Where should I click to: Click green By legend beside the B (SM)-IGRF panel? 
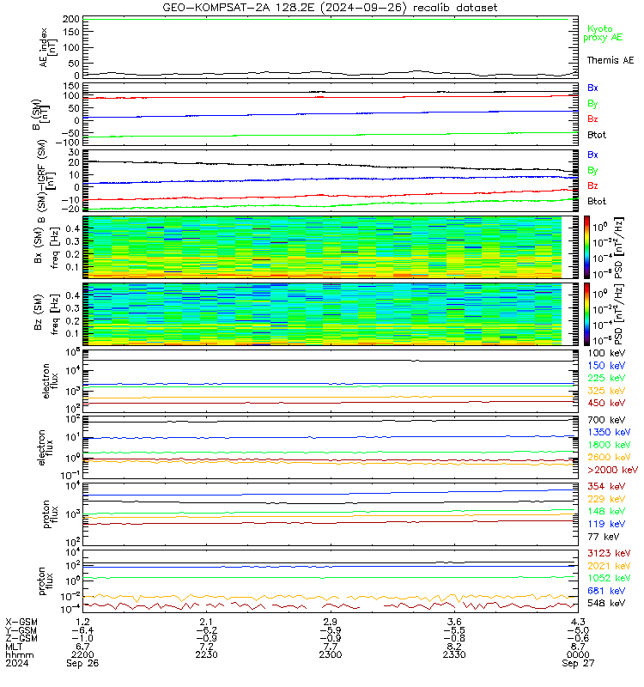pos(592,170)
